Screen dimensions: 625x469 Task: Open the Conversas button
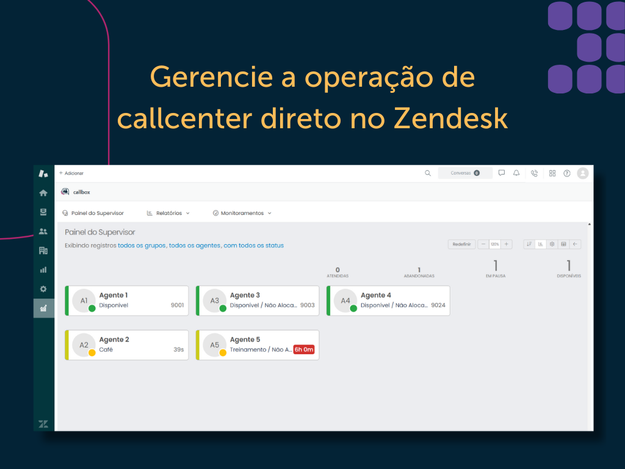tap(464, 173)
